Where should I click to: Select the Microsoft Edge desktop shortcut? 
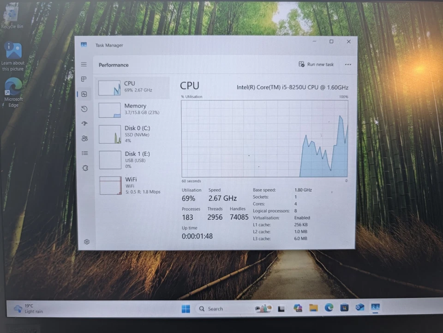click(x=13, y=92)
